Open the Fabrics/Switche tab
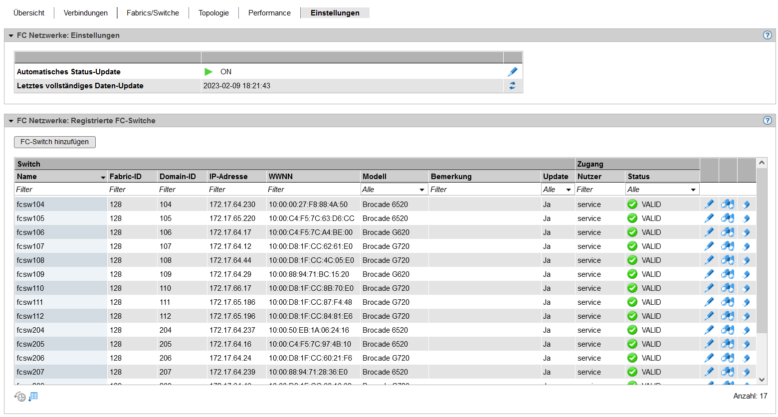This screenshot has height=417, width=778. (x=153, y=13)
